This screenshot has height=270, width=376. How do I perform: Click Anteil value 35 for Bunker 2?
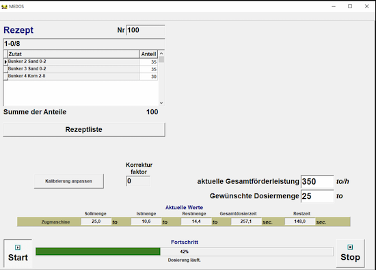point(148,62)
